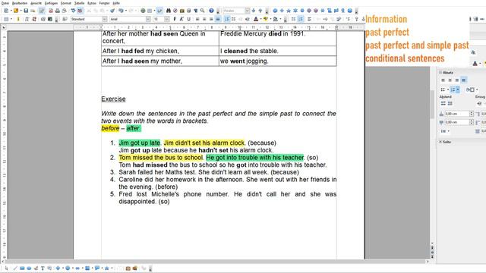
Task: Click the above-paragraph spacing field in the sidebar
Action: click(458, 114)
